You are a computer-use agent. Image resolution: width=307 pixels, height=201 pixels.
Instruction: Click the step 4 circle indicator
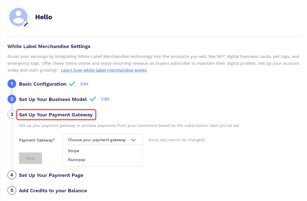12,175
